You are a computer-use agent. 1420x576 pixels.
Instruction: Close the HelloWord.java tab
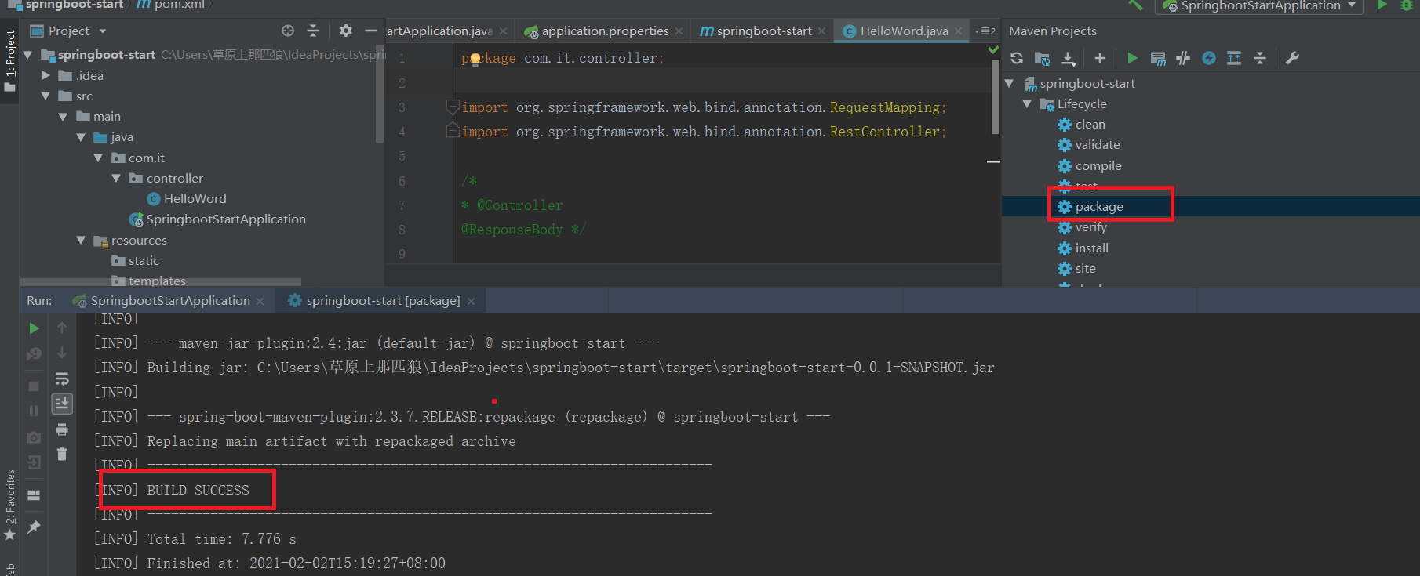tap(958, 31)
